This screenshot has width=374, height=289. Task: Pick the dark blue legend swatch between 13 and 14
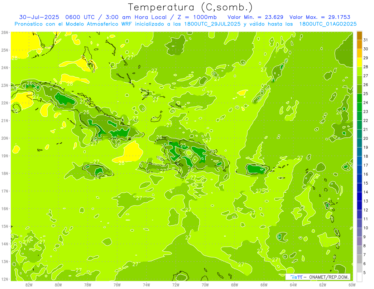tap(359, 197)
